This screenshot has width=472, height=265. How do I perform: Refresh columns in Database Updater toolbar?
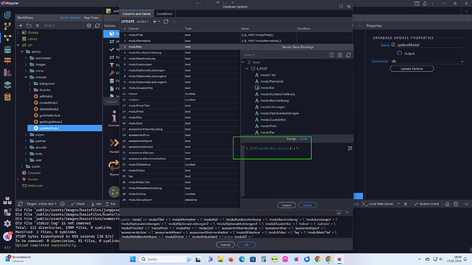[x=166, y=22]
